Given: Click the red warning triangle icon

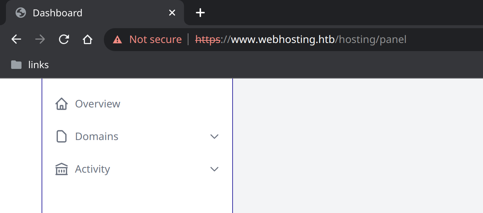Looking at the screenshot, I should (x=118, y=39).
